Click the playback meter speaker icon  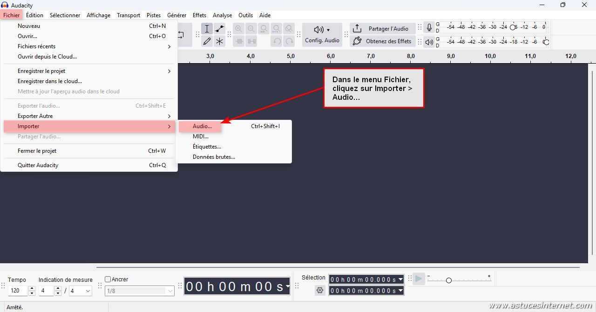[x=429, y=42]
